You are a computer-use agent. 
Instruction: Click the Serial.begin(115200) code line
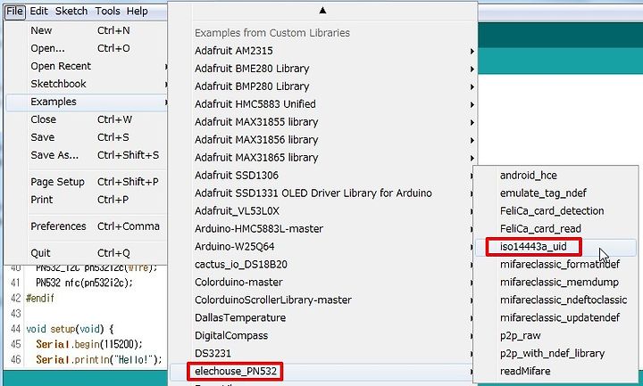point(89,344)
